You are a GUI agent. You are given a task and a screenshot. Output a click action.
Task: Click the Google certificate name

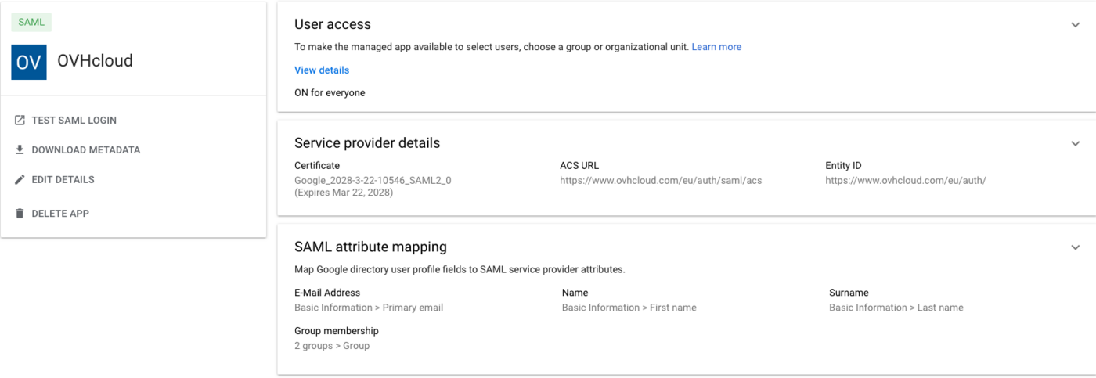pyautogui.click(x=373, y=181)
